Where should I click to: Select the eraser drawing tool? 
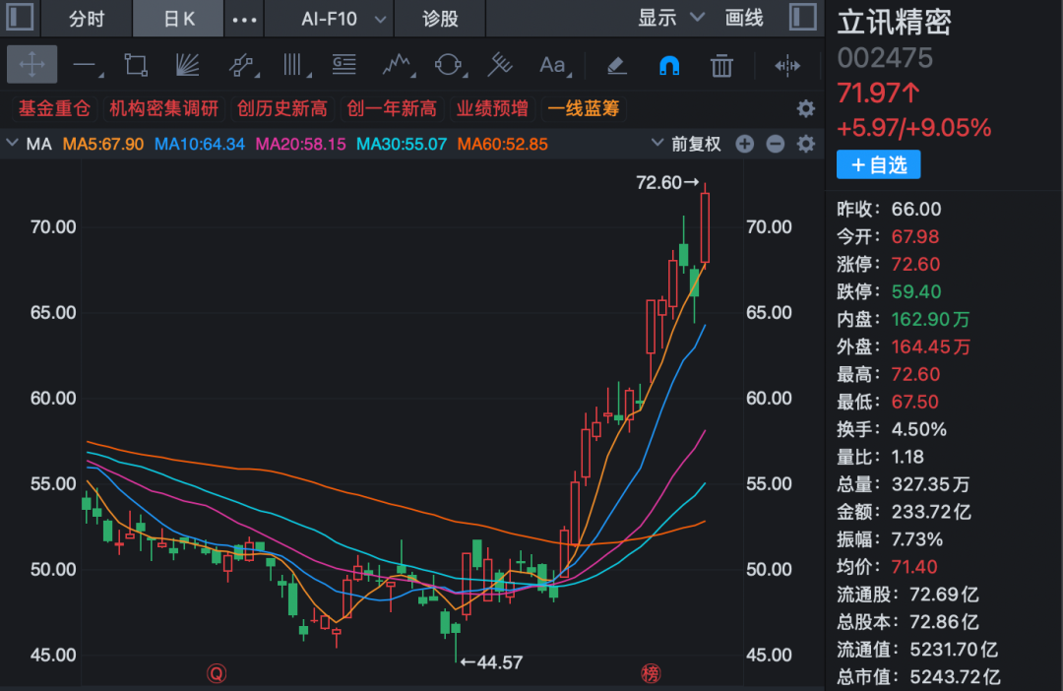[x=616, y=65]
